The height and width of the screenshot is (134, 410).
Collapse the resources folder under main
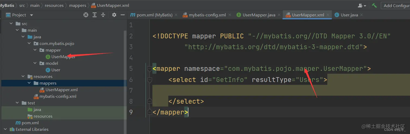coord(23,76)
